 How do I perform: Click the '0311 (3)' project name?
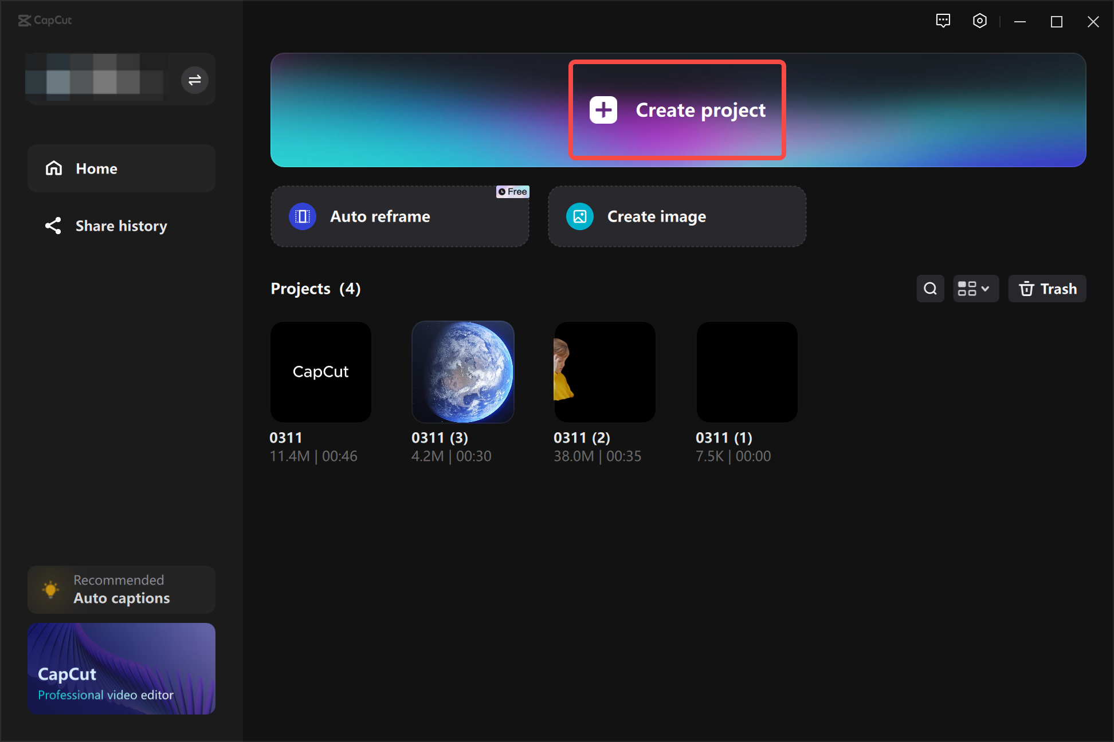coord(440,438)
